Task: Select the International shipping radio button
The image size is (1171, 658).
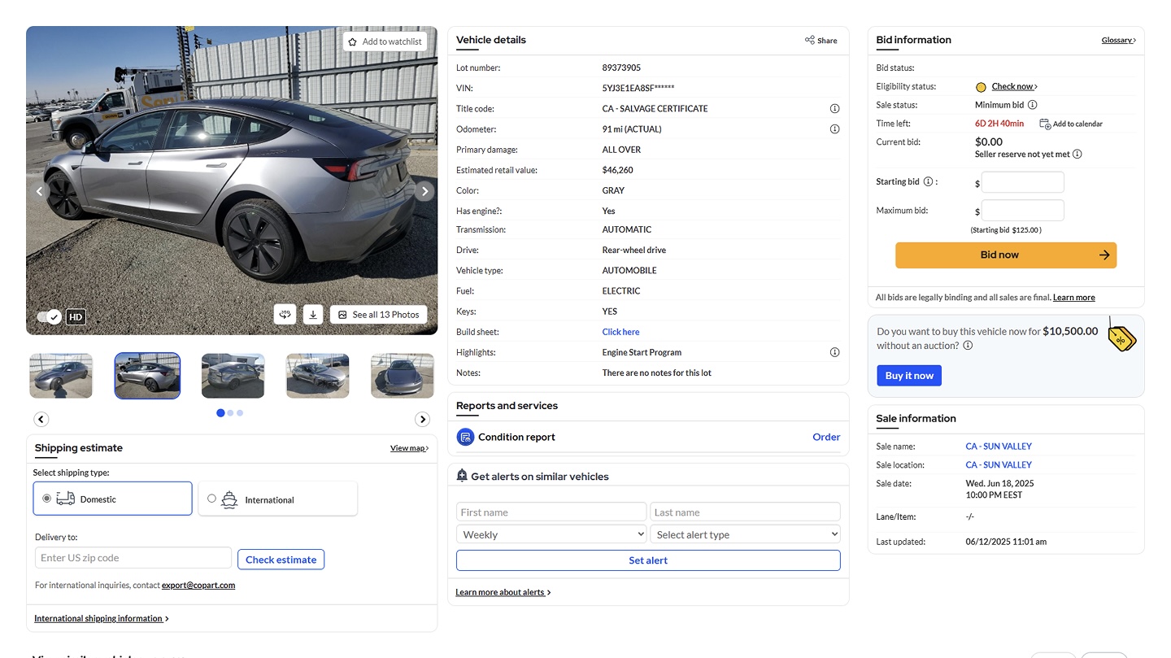Action: [211, 499]
